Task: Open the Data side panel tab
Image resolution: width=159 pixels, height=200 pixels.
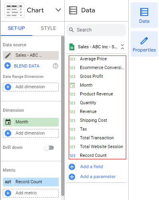Action: point(144,15)
